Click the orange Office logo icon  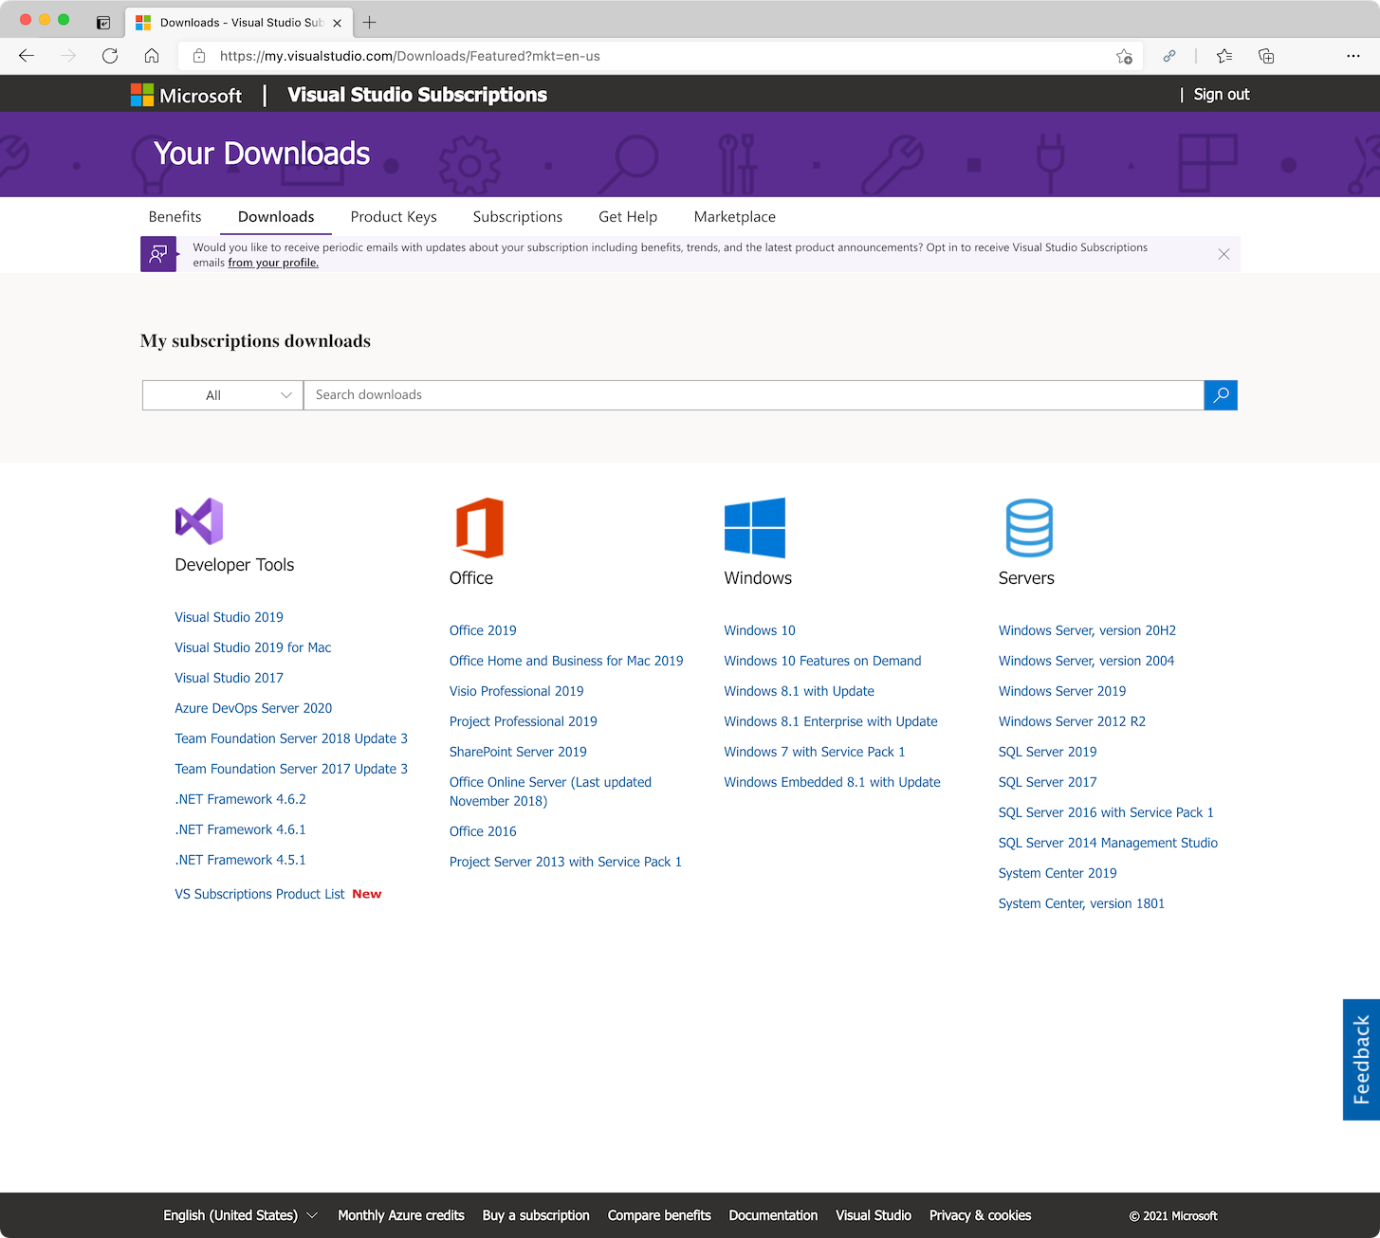click(x=479, y=528)
